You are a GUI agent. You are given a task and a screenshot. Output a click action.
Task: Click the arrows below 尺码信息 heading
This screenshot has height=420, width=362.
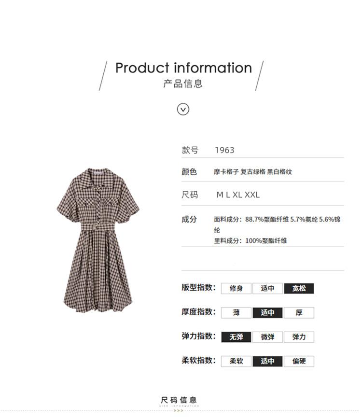tap(179, 410)
